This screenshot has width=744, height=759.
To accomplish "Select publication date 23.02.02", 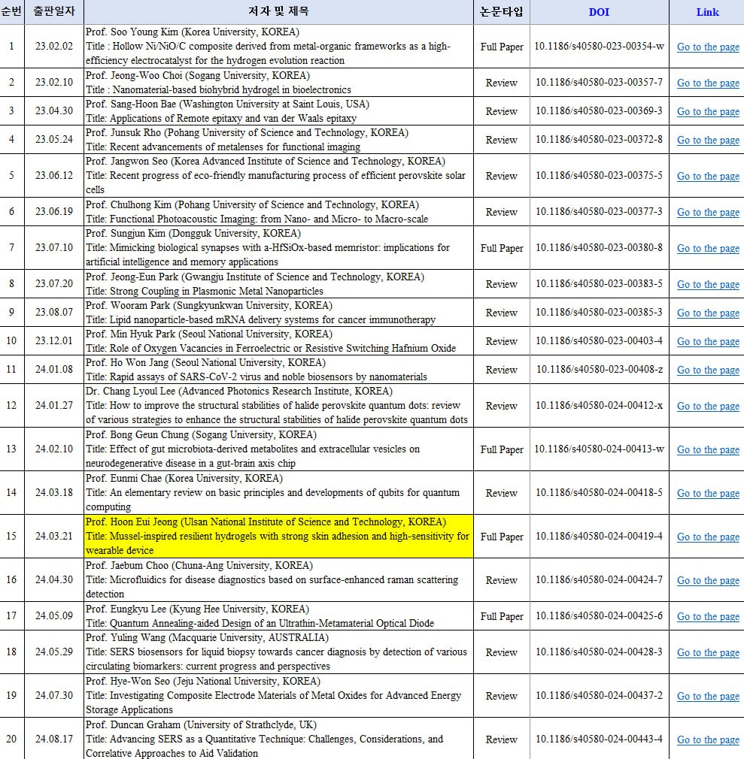I will (x=54, y=47).
